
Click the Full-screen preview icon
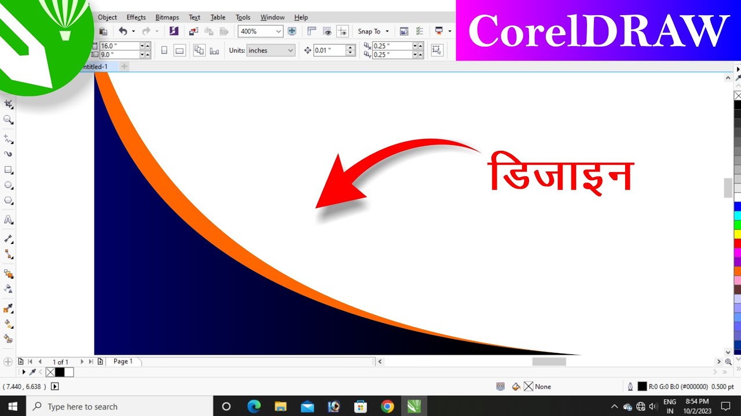292,31
